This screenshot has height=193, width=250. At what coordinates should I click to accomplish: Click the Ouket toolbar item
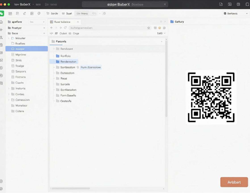pyautogui.click(x=63, y=33)
